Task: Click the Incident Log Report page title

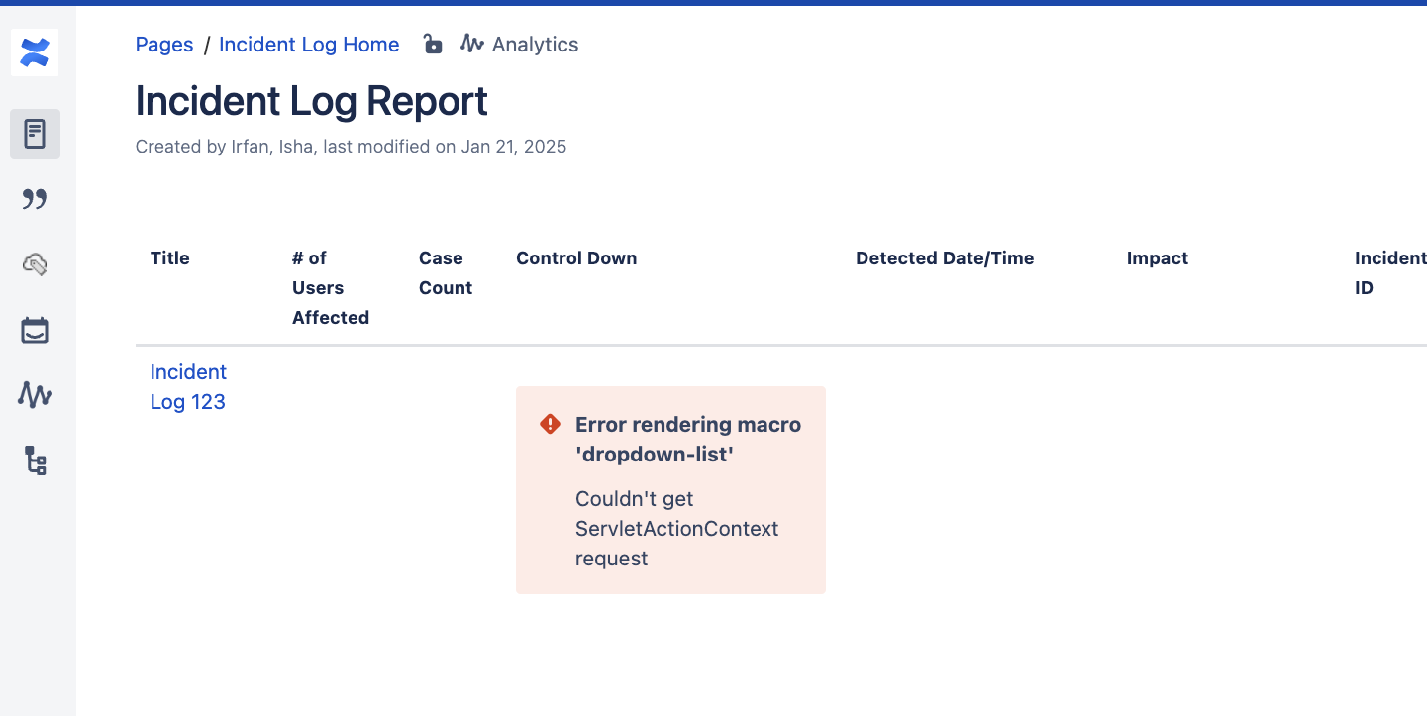Action: tap(312, 101)
